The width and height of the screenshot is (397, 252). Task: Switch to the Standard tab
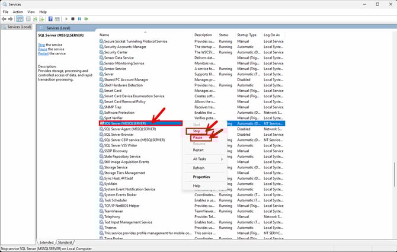tap(65, 243)
